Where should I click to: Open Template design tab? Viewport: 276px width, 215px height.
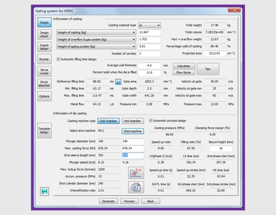click(x=44, y=130)
